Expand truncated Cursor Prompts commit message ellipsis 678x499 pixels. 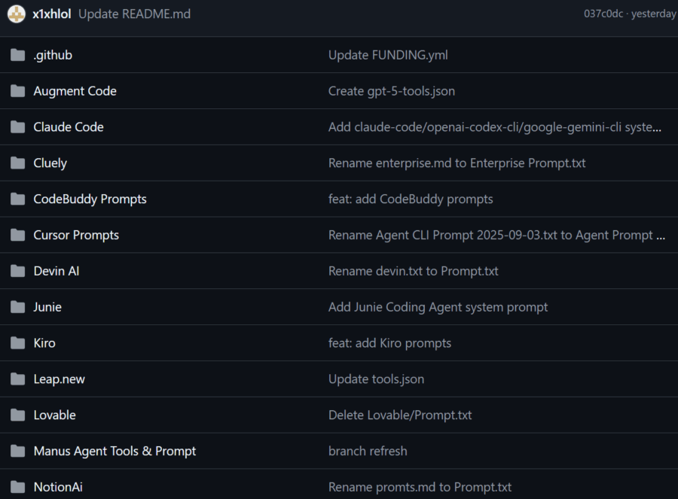pyautogui.click(x=661, y=236)
